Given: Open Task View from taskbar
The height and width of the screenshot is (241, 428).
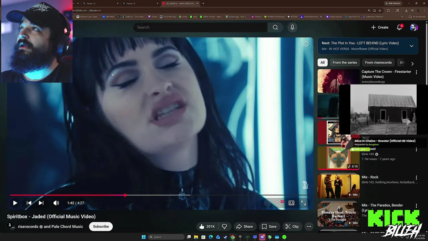Looking at the screenshot, I should point(189,237).
